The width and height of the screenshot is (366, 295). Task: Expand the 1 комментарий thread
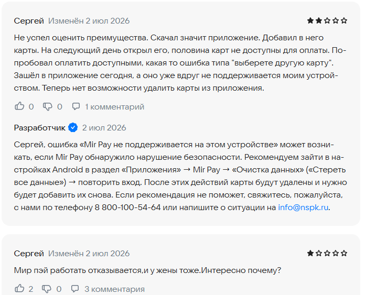(115, 107)
